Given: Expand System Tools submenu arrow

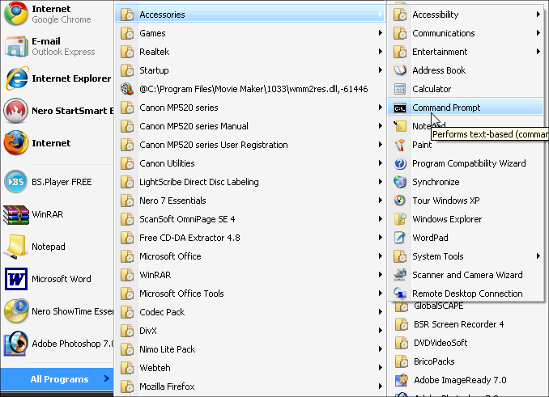Looking at the screenshot, I should click(538, 256).
